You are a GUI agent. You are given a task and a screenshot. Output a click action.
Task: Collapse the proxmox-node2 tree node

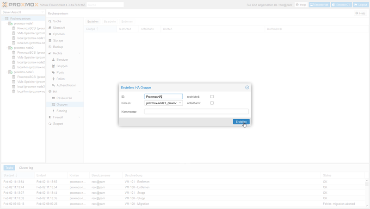click(6, 48)
